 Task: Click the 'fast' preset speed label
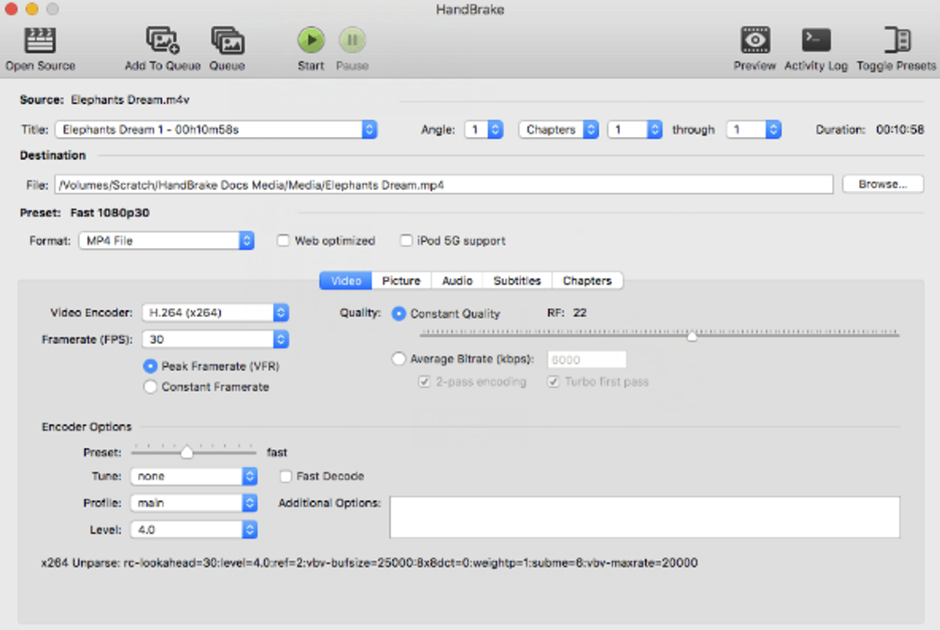[277, 452]
